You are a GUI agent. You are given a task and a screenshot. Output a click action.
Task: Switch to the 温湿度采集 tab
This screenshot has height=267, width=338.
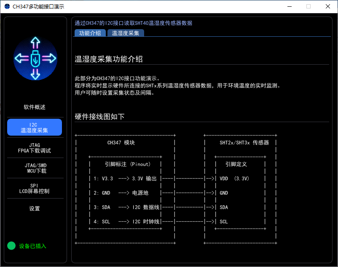[x=126, y=33]
